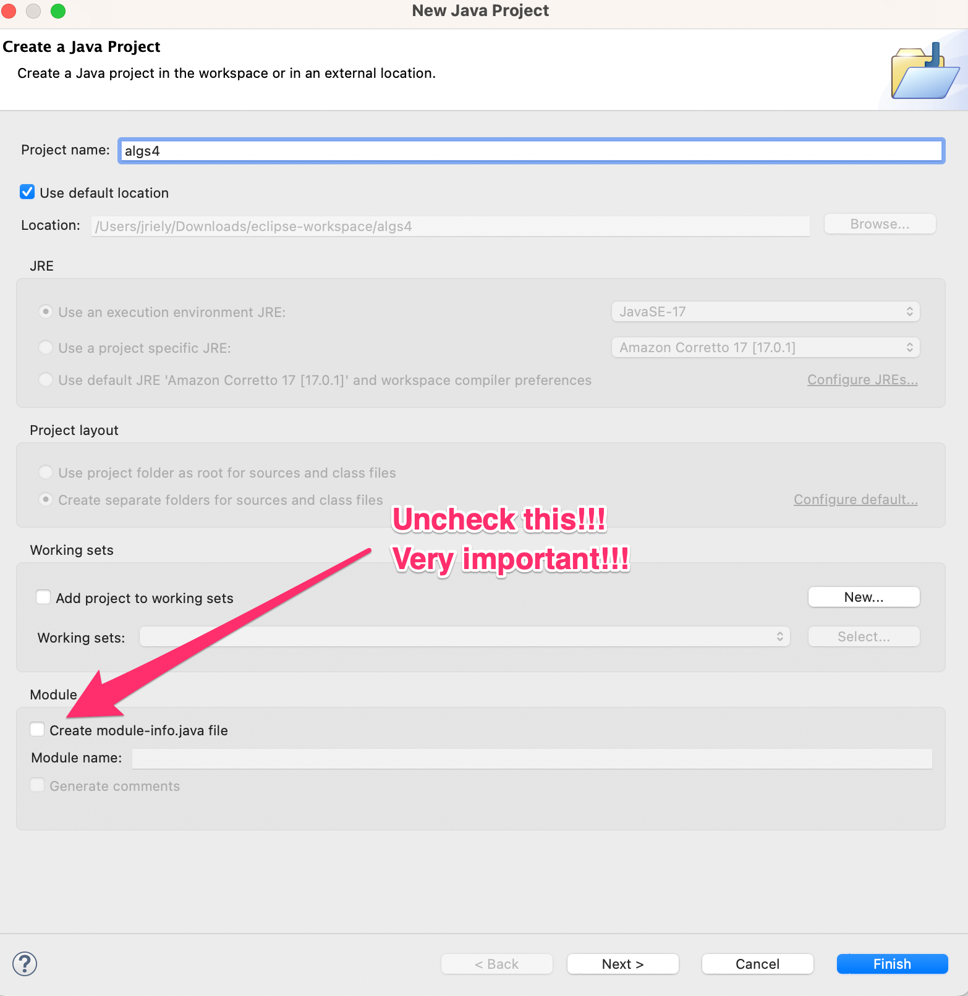Click the help question mark icon

(25, 964)
